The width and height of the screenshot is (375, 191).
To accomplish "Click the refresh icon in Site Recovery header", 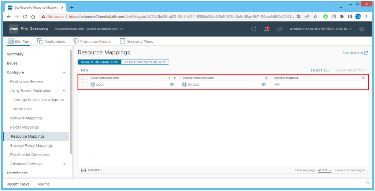I will tap(254, 29).
